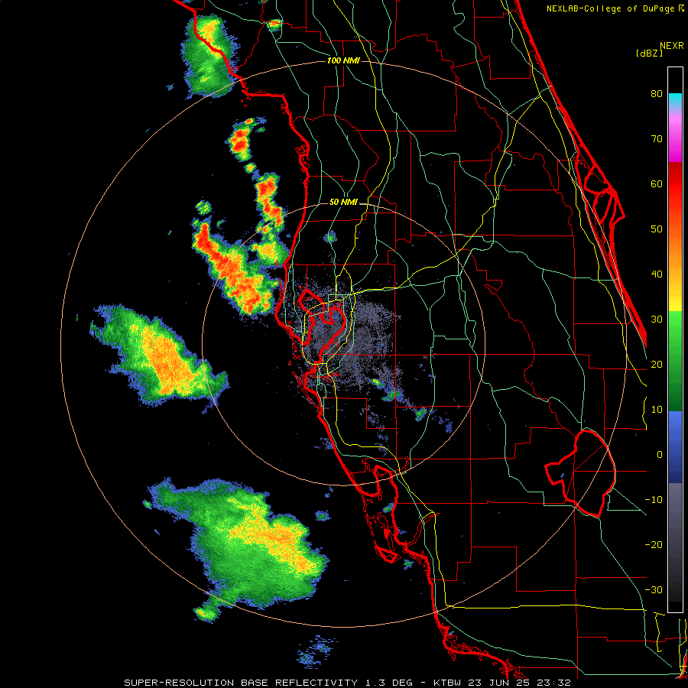
Task: Click the -10 dBZ scale value
Action: 654,500
